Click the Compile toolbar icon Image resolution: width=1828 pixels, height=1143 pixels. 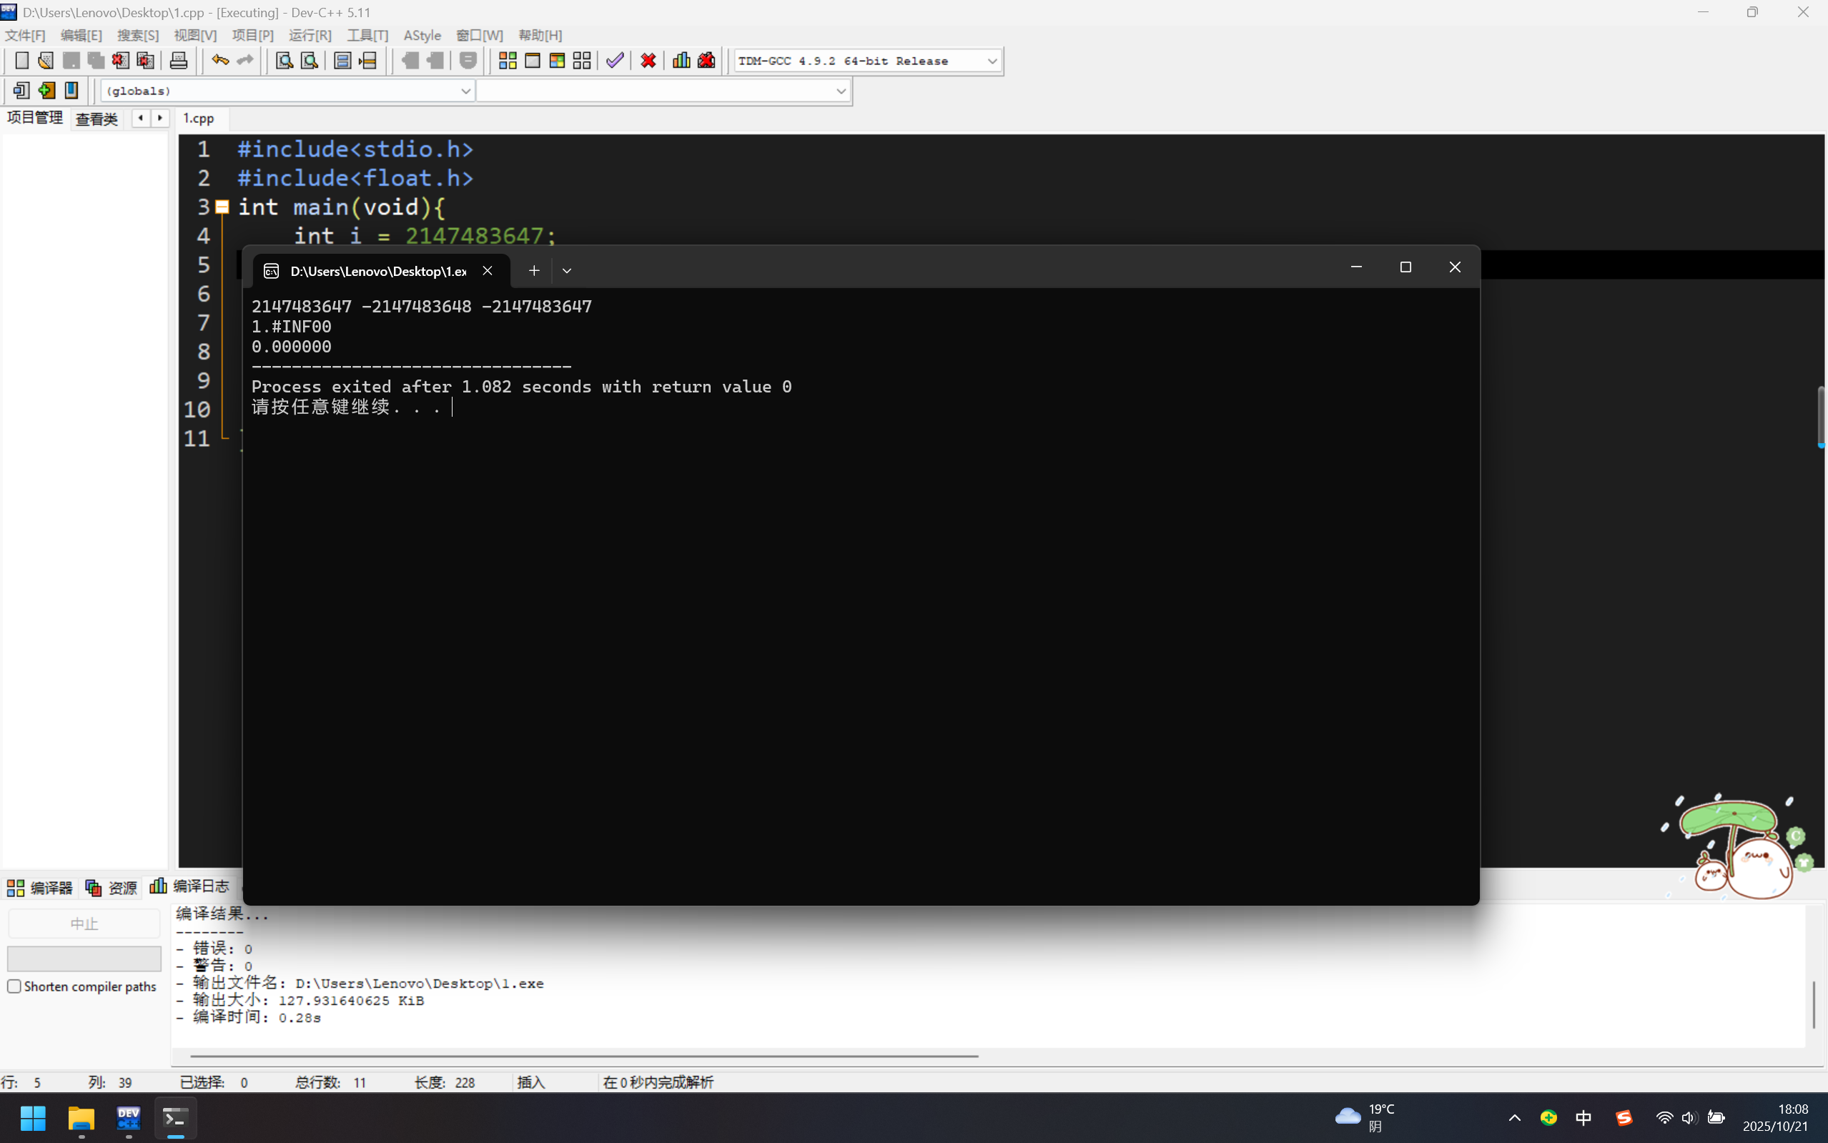coord(508,61)
